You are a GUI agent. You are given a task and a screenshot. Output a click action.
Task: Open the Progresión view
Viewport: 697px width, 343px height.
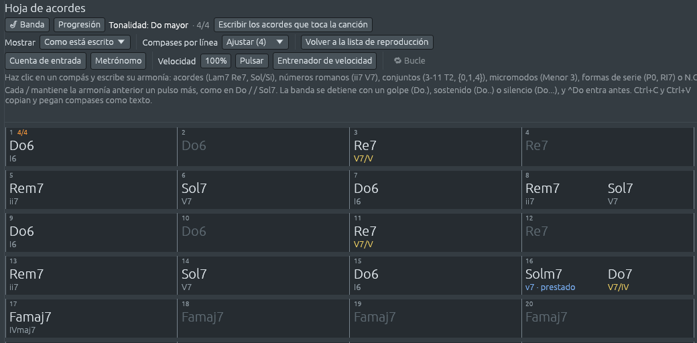tap(80, 25)
